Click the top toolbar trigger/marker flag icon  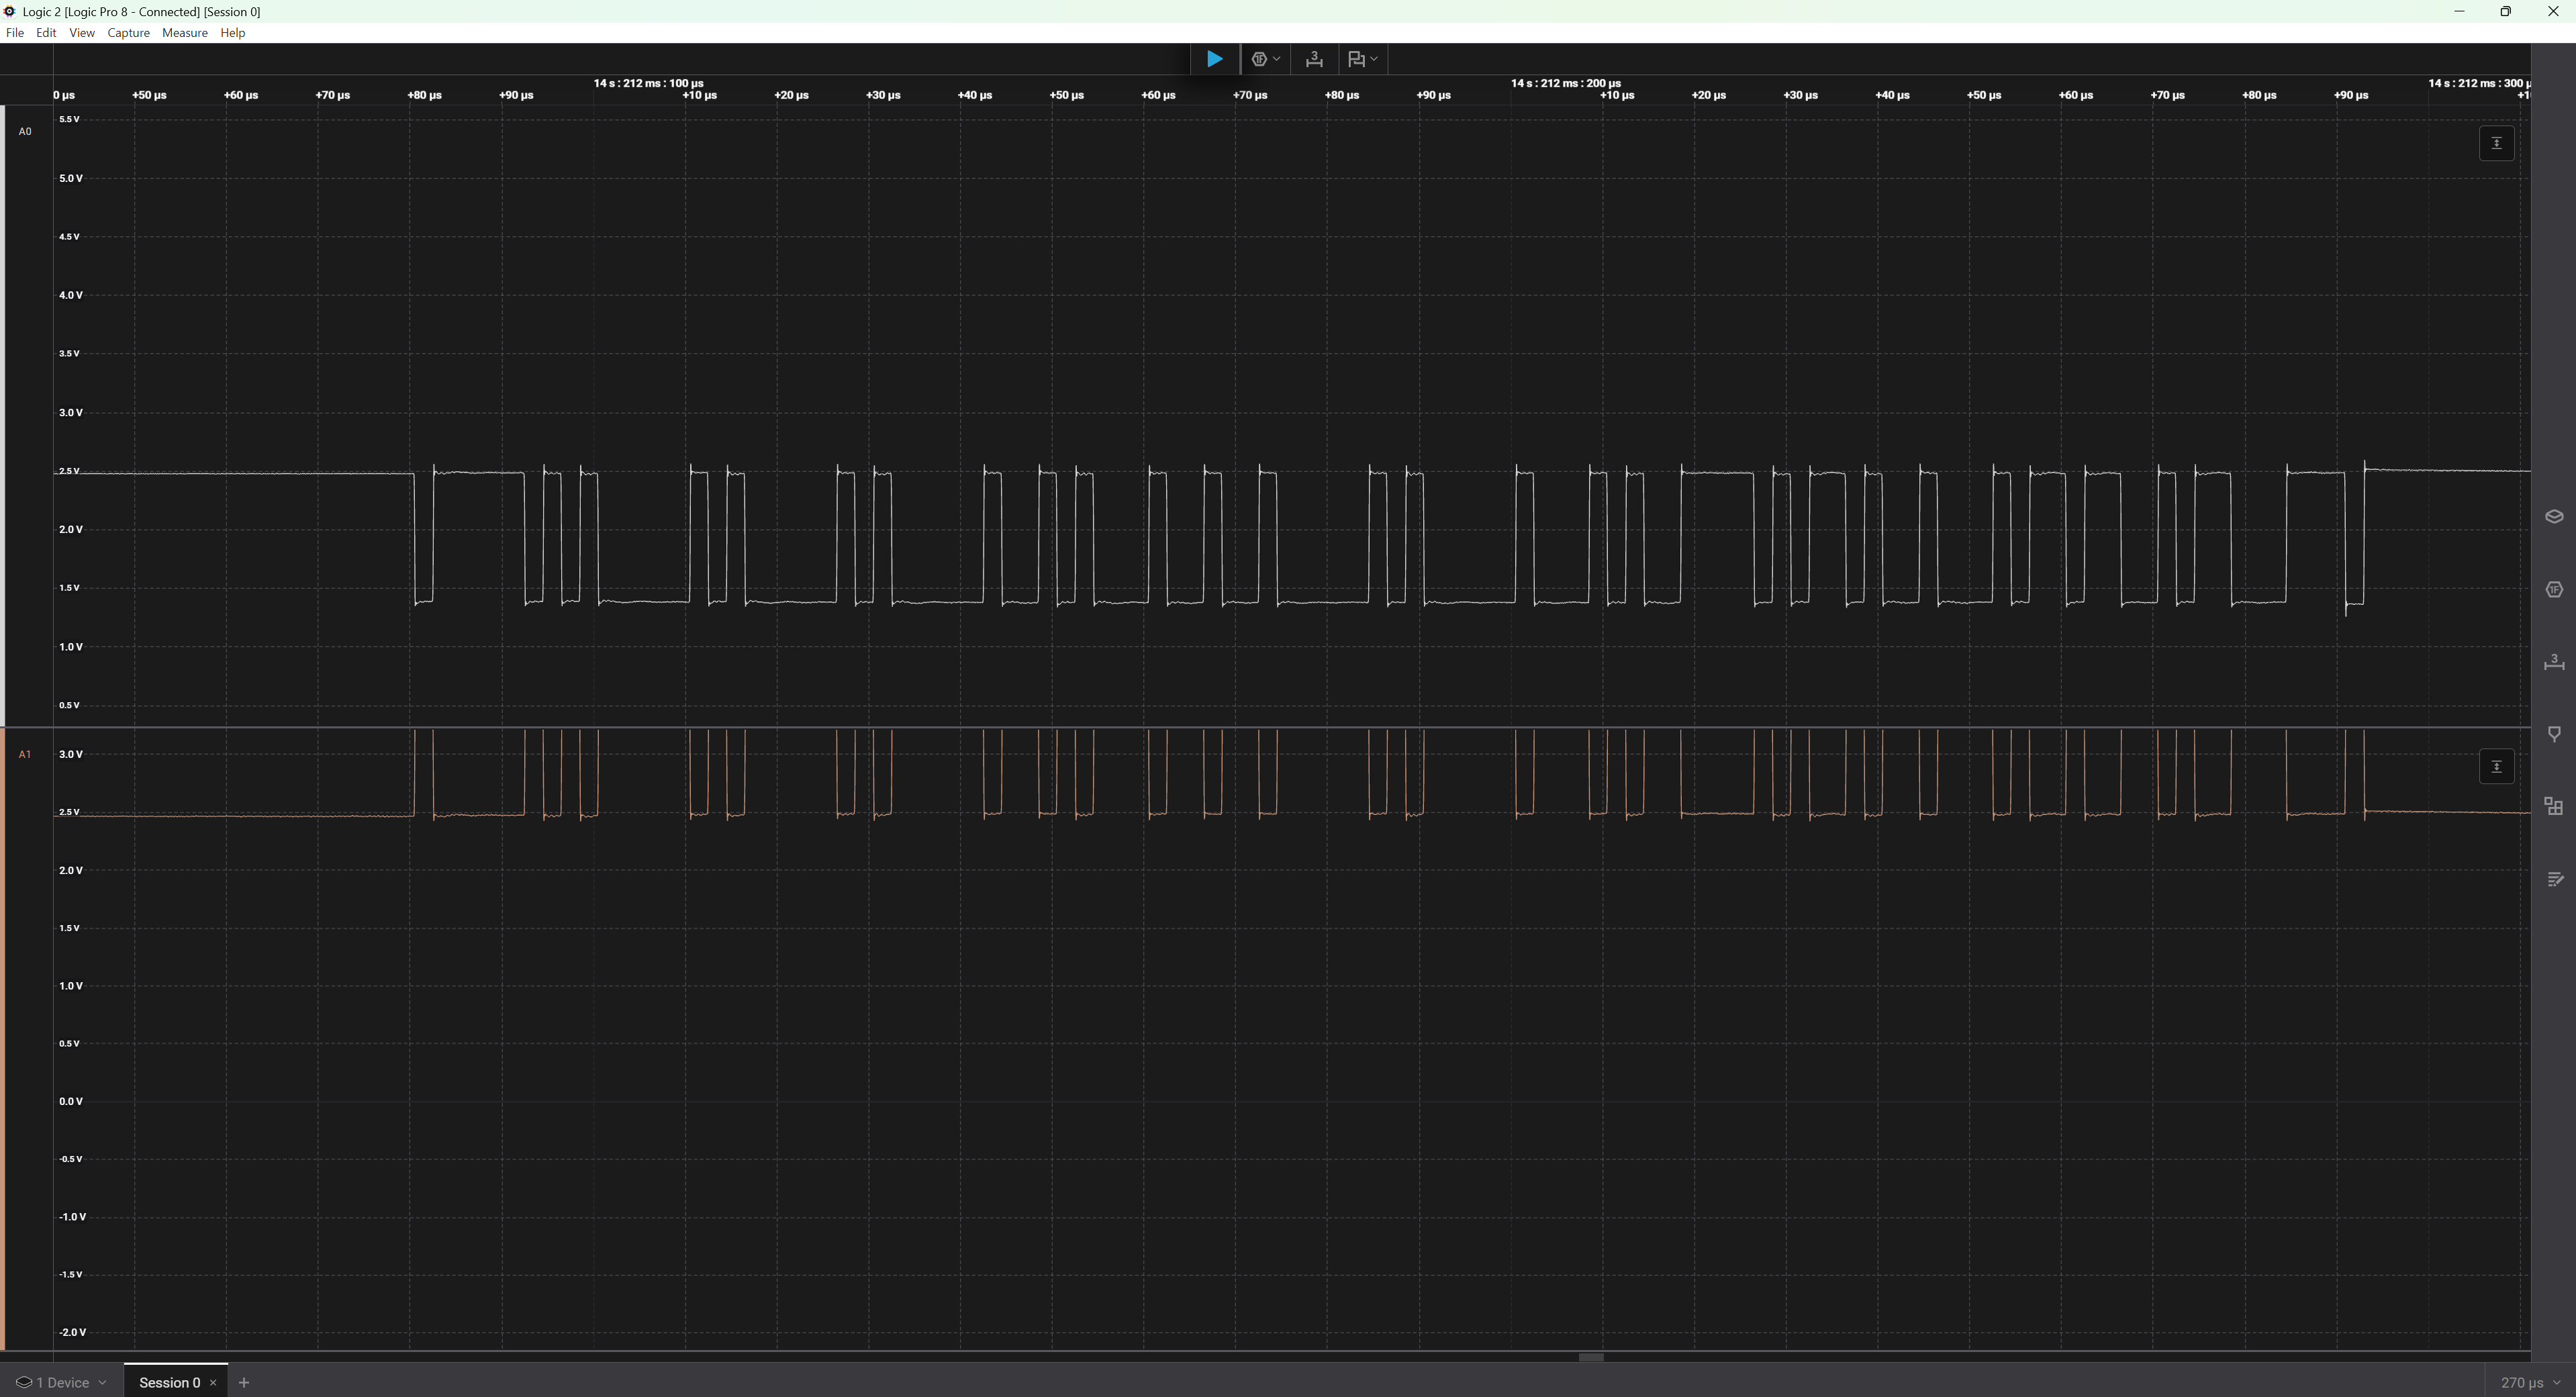(1356, 59)
